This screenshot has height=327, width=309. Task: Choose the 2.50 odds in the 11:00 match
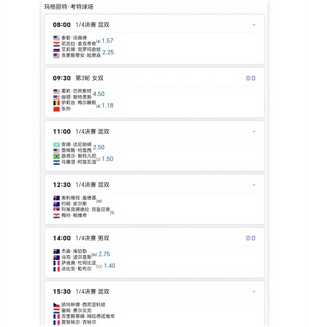(x=98, y=147)
